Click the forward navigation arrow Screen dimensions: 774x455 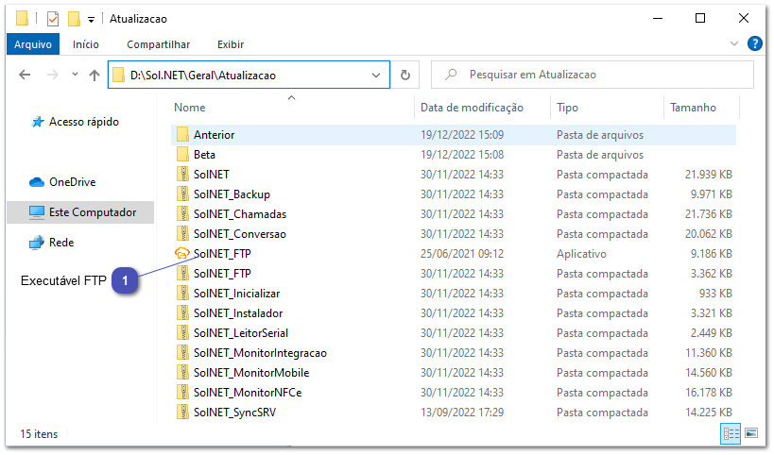coord(52,75)
